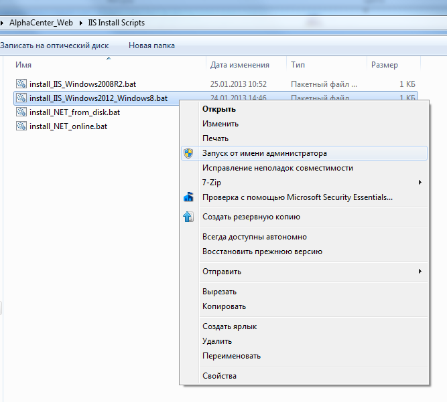Click the install_NET_online.bat file icon
447x402 pixels.
(x=21, y=126)
